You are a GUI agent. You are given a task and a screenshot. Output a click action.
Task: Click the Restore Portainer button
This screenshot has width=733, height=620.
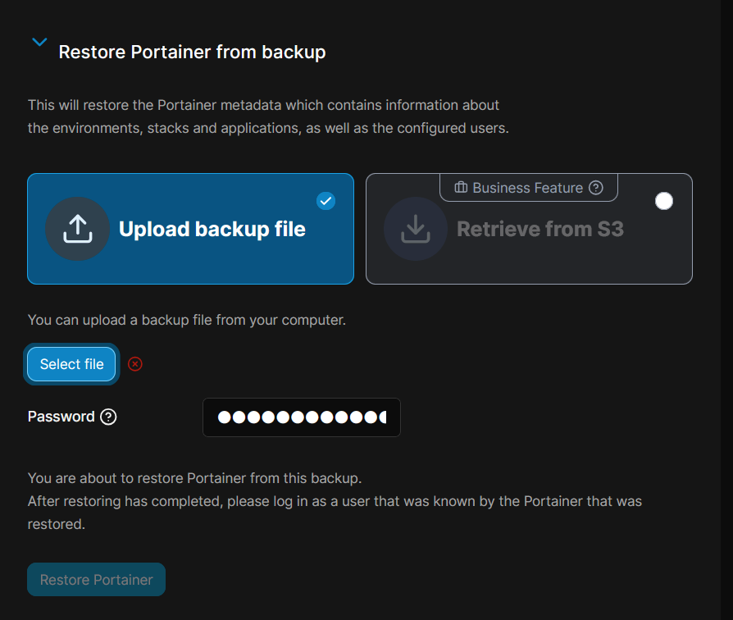point(97,580)
